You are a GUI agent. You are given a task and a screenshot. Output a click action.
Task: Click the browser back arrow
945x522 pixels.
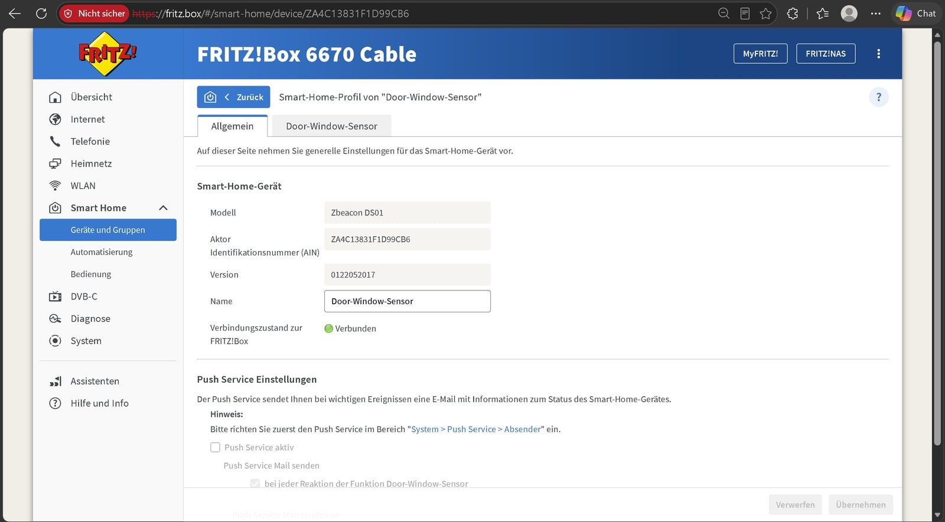point(15,14)
